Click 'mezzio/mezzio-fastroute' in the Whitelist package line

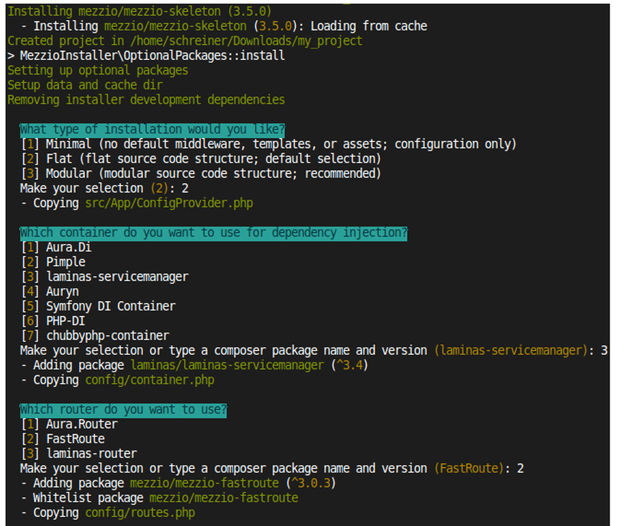pos(224,498)
